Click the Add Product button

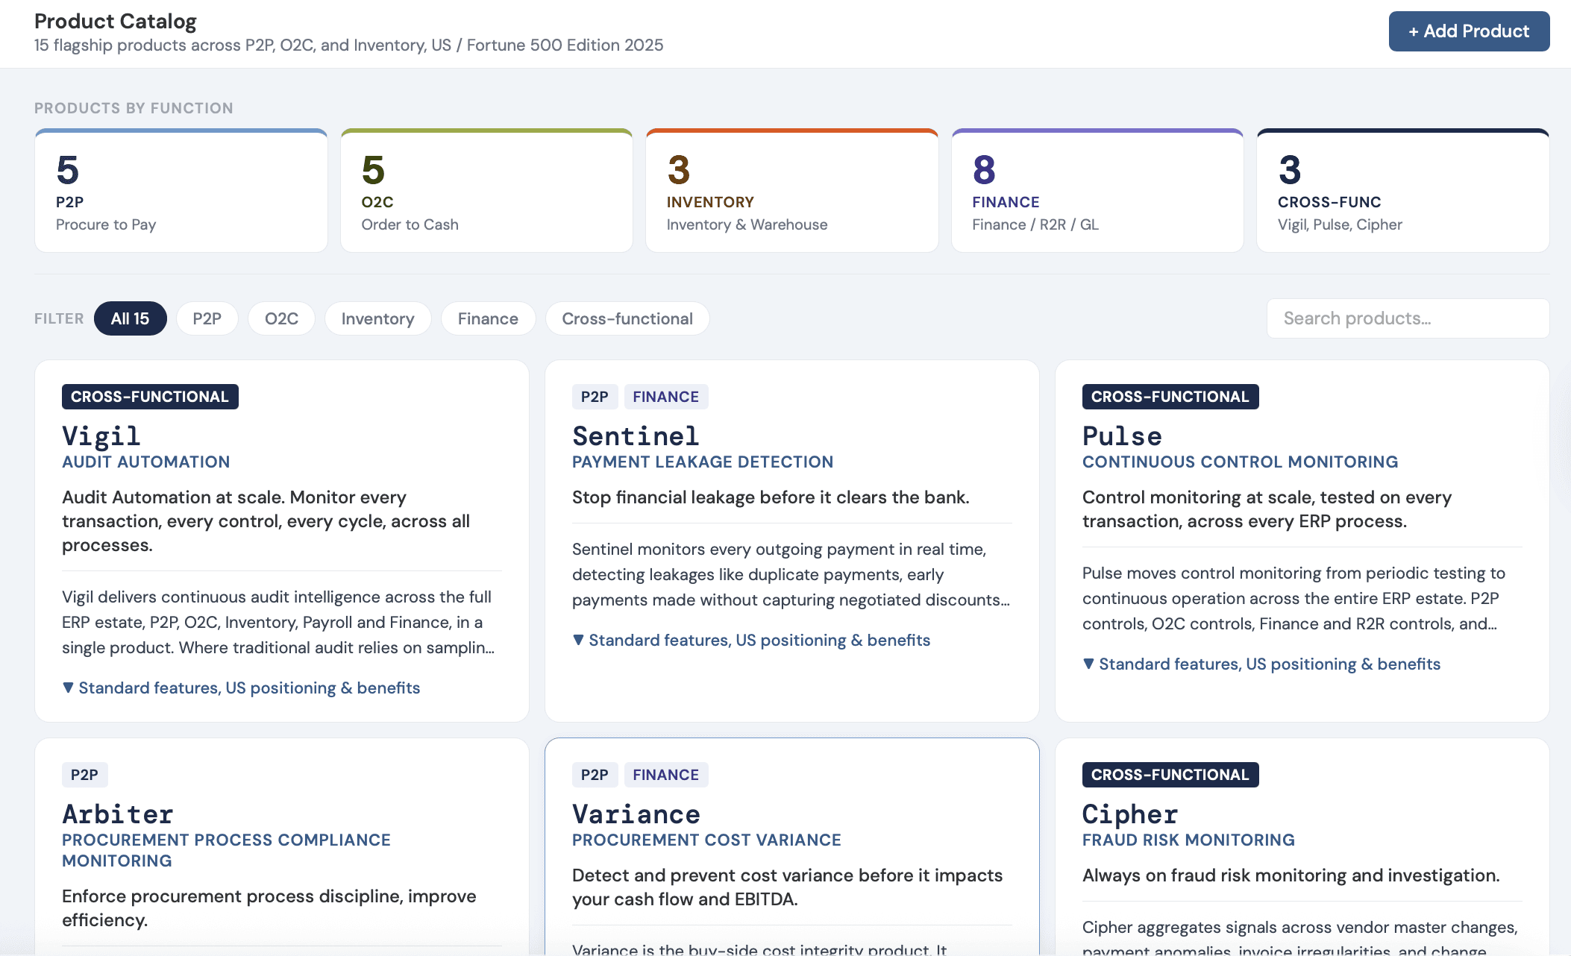1468,31
